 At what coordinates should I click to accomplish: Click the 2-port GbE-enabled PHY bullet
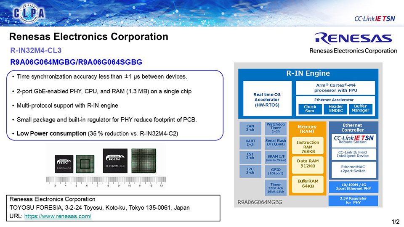pyautogui.click(x=104, y=91)
